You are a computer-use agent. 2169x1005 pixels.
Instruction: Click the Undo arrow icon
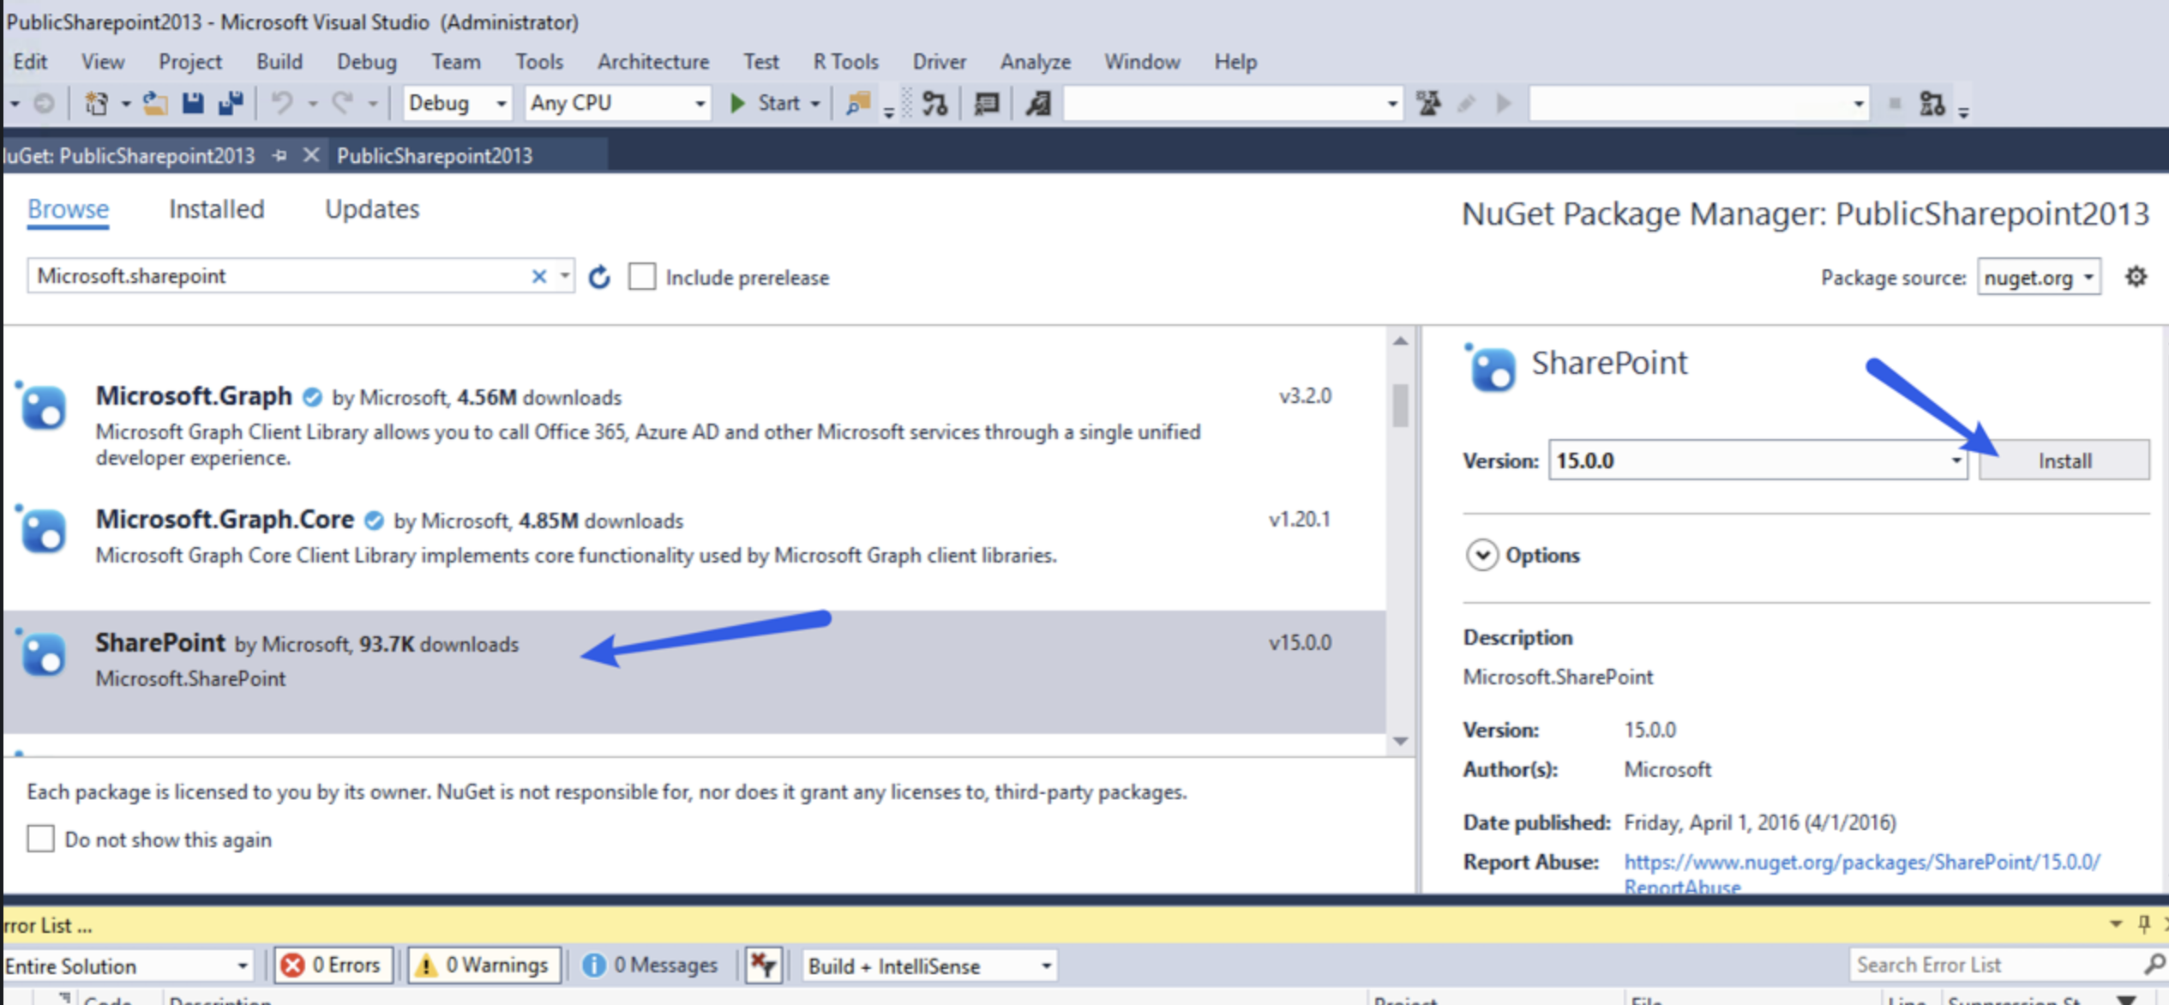[x=281, y=104]
